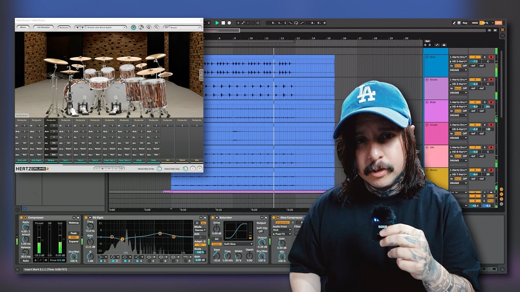
Task: Open EQ Eight Stereo mode dropdown
Action: [200, 230]
